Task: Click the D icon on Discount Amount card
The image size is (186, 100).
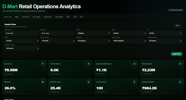Action: click(x=180, y=82)
